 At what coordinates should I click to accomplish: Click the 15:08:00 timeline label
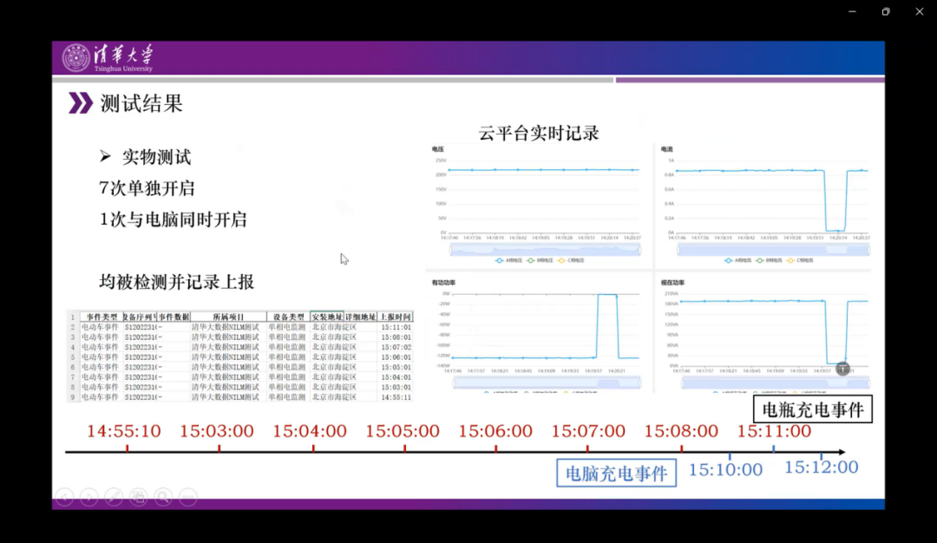[x=681, y=431]
